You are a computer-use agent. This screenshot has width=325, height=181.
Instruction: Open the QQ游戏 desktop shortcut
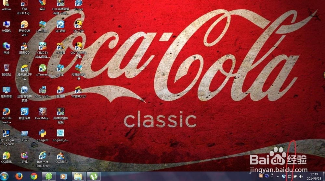(x=60, y=157)
